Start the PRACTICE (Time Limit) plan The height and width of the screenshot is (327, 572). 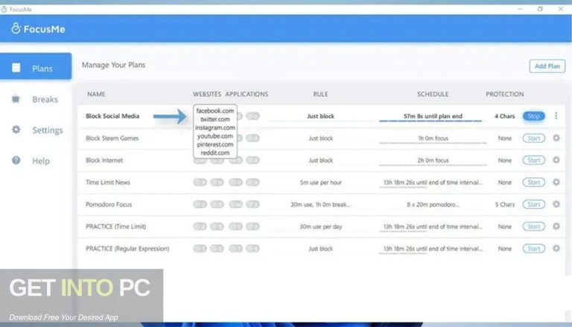point(534,227)
